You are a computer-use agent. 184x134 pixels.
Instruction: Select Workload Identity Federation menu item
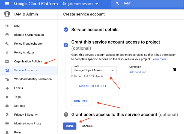tap(33, 79)
